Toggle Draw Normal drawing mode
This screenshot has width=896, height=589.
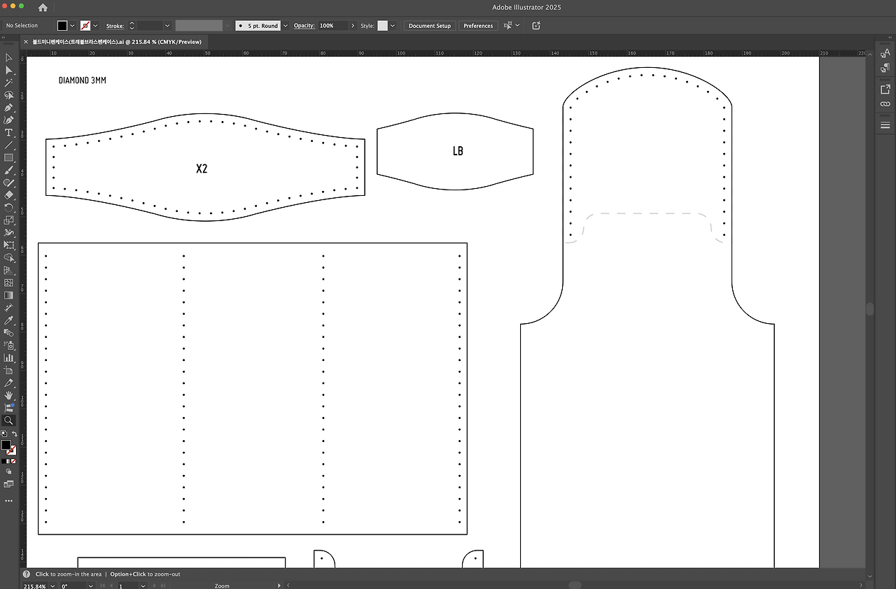(9, 472)
